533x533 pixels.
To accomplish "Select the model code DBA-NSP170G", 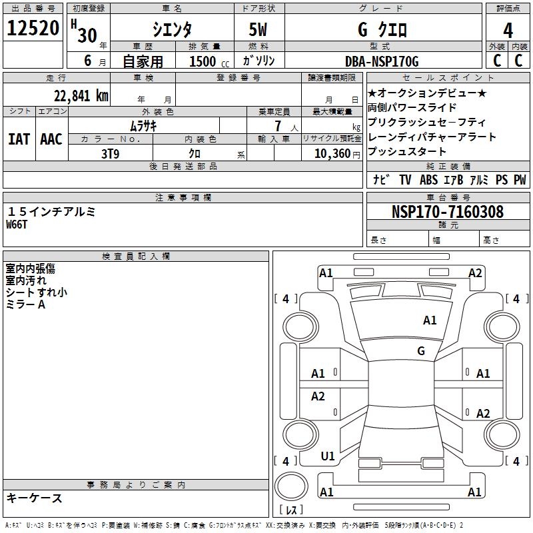I will point(381,61).
